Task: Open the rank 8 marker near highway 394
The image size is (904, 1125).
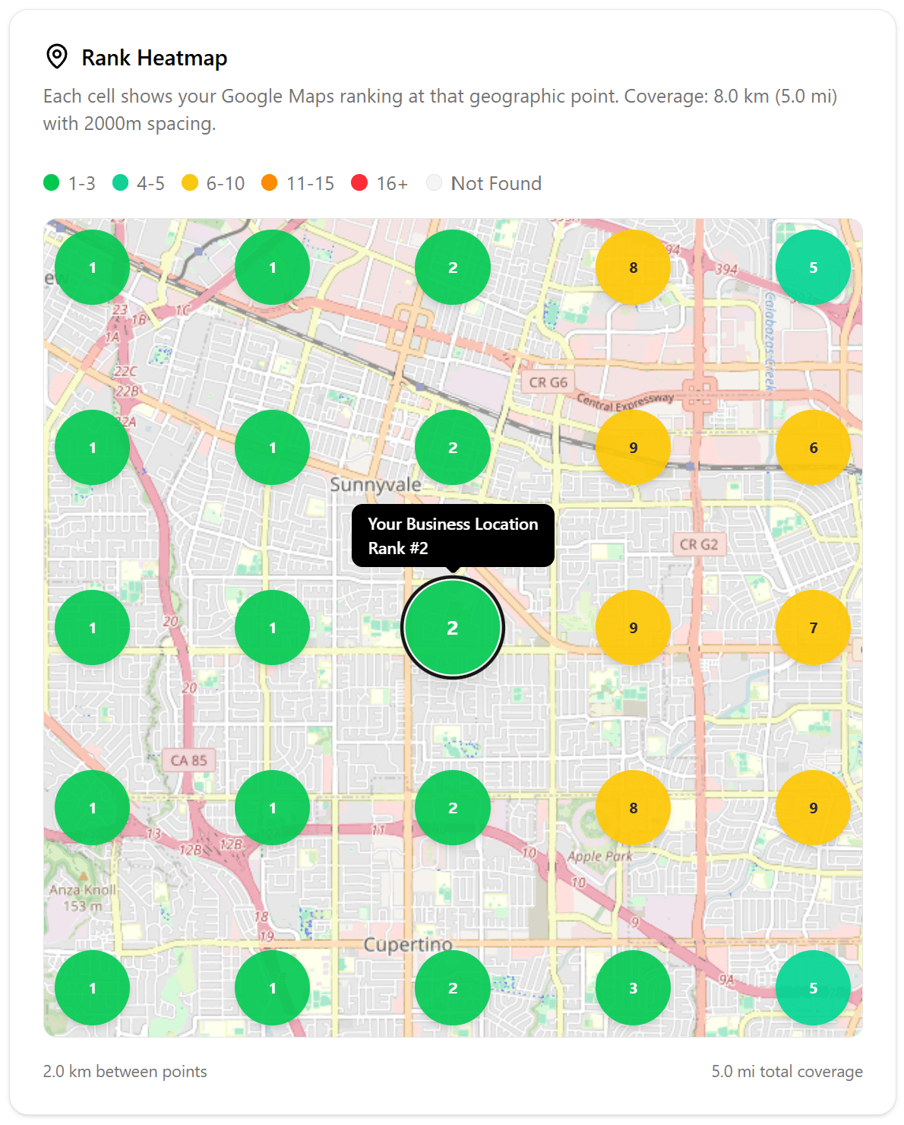Action: click(x=633, y=267)
